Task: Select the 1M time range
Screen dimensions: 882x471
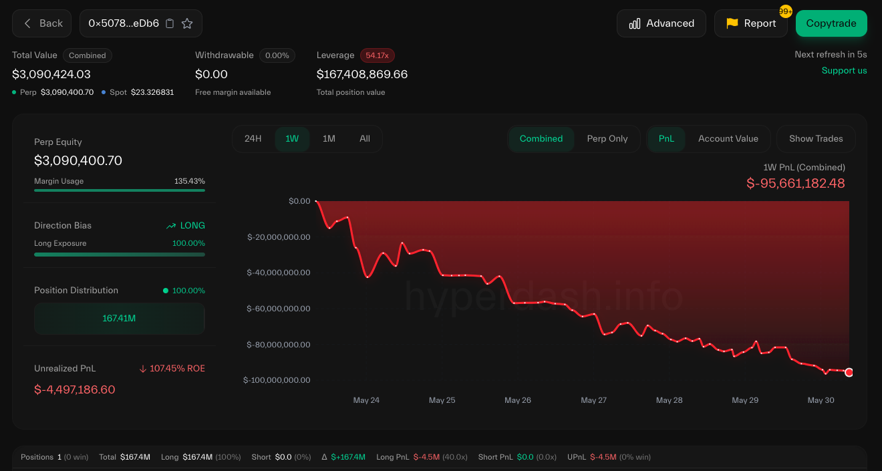Action: [x=329, y=139]
